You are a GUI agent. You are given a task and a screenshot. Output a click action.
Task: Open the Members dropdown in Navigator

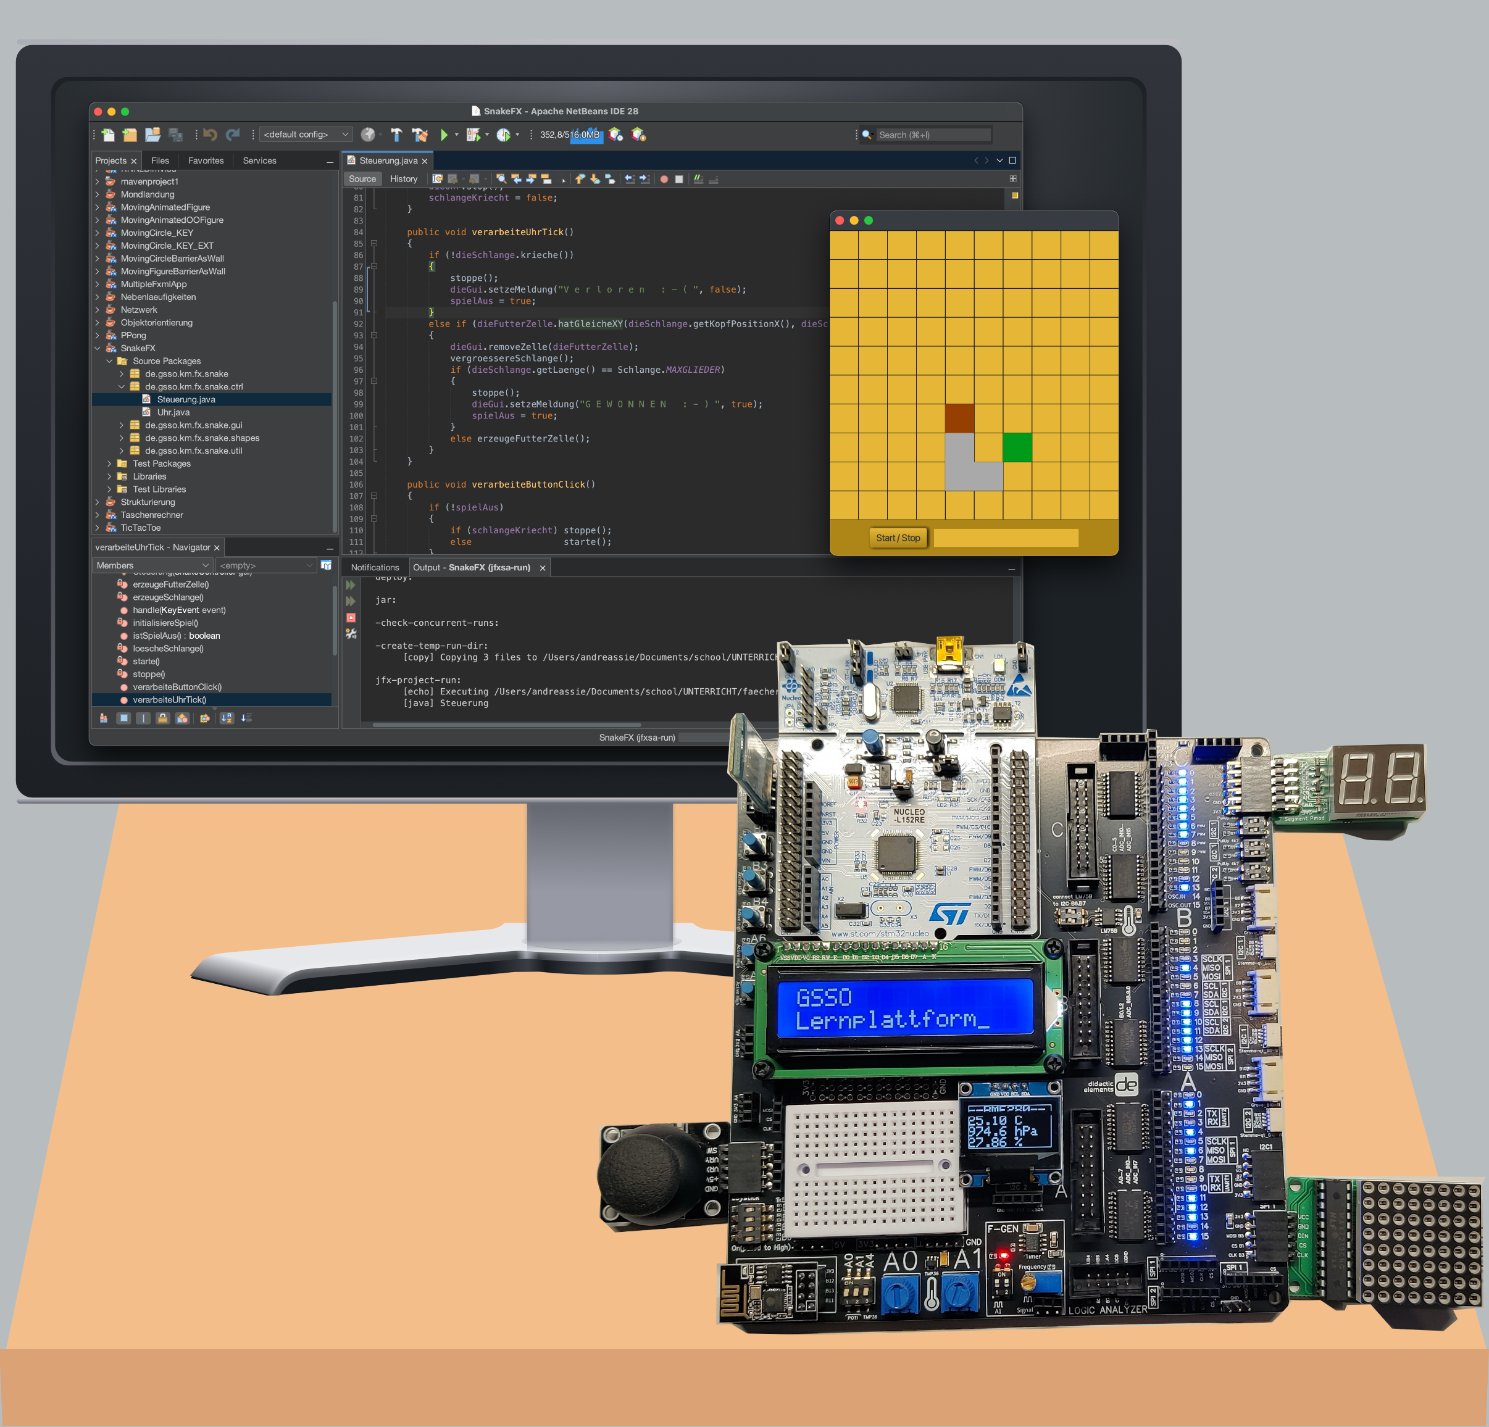click(152, 565)
